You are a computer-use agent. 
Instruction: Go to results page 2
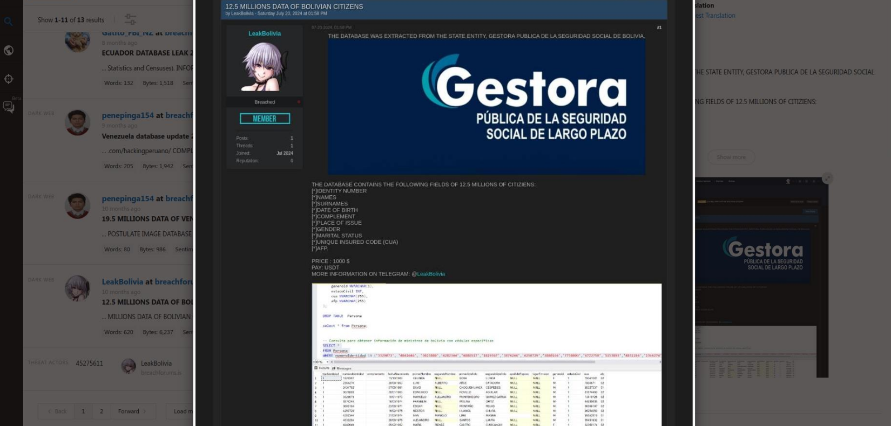point(102,411)
